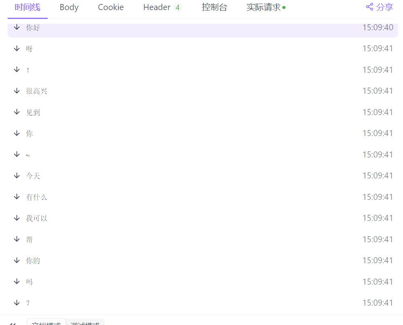
Task: Select the 帮 message text
Action: pyautogui.click(x=29, y=239)
